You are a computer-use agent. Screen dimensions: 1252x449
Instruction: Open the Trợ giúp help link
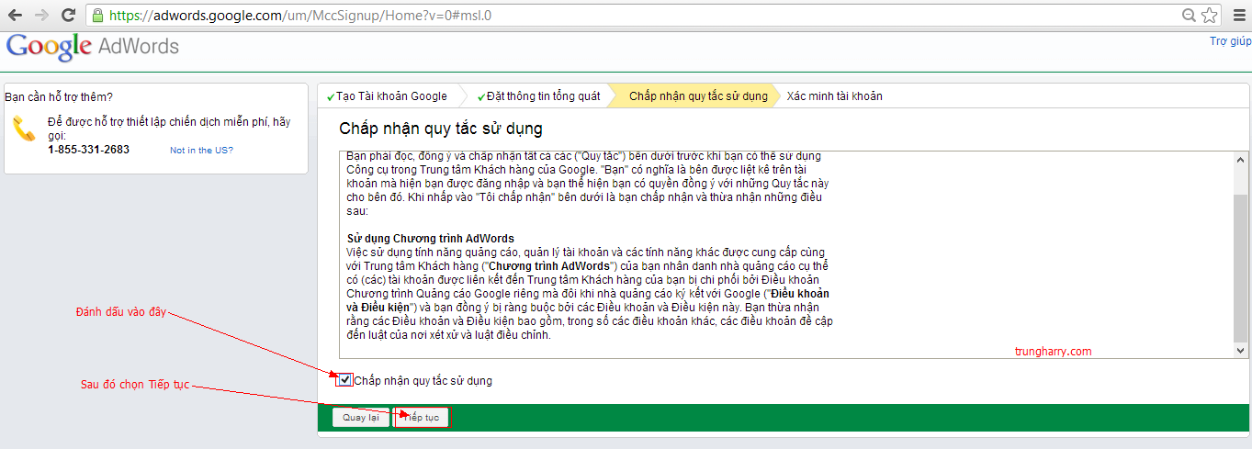[x=1230, y=40]
